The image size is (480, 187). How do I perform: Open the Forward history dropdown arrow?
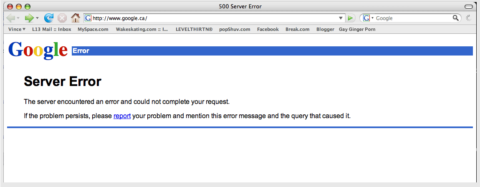point(37,18)
